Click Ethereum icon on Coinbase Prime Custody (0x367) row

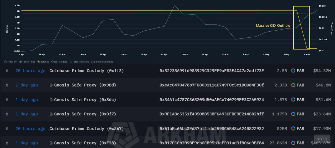point(7,129)
